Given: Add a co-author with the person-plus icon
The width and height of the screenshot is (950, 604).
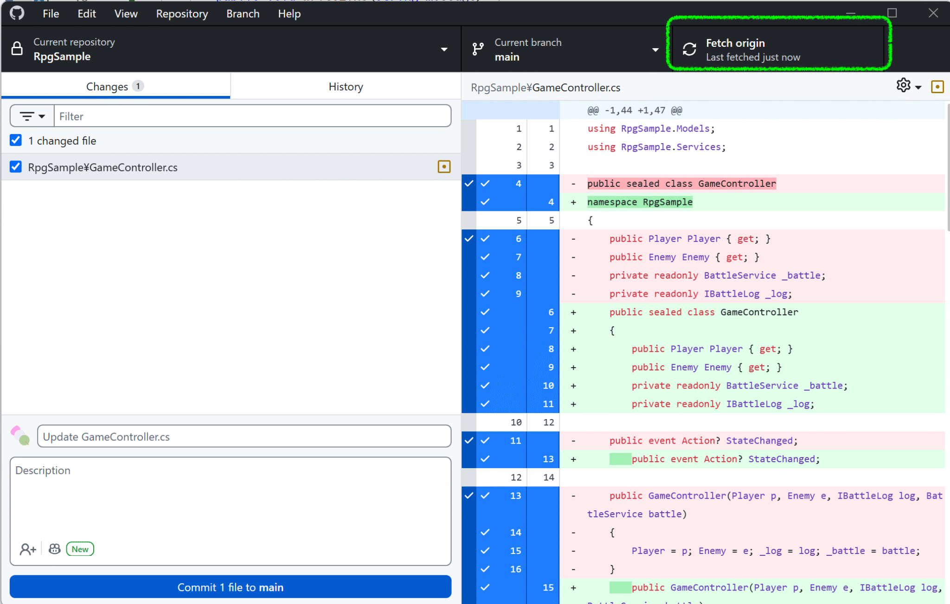Looking at the screenshot, I should coord(28,549).
